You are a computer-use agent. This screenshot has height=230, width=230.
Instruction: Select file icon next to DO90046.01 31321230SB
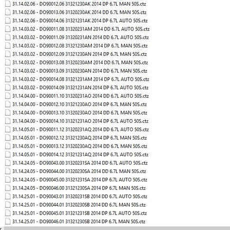pyautogui.click(x=8, y=222)
